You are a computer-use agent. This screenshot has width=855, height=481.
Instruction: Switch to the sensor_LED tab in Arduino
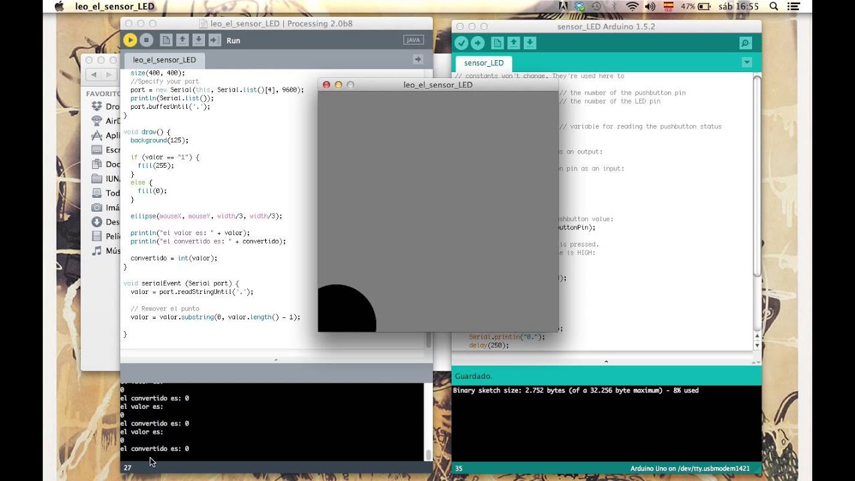point(483,62)
